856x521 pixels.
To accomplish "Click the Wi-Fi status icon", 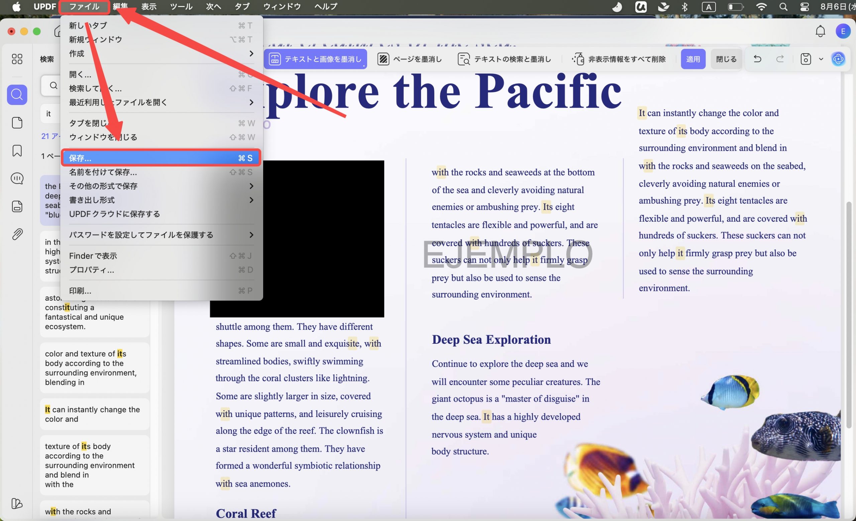I will coord(761,7).
